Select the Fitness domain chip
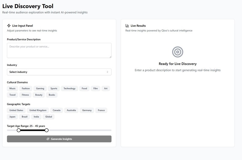Viewport: 242px width, 160px height. point(25,95)
